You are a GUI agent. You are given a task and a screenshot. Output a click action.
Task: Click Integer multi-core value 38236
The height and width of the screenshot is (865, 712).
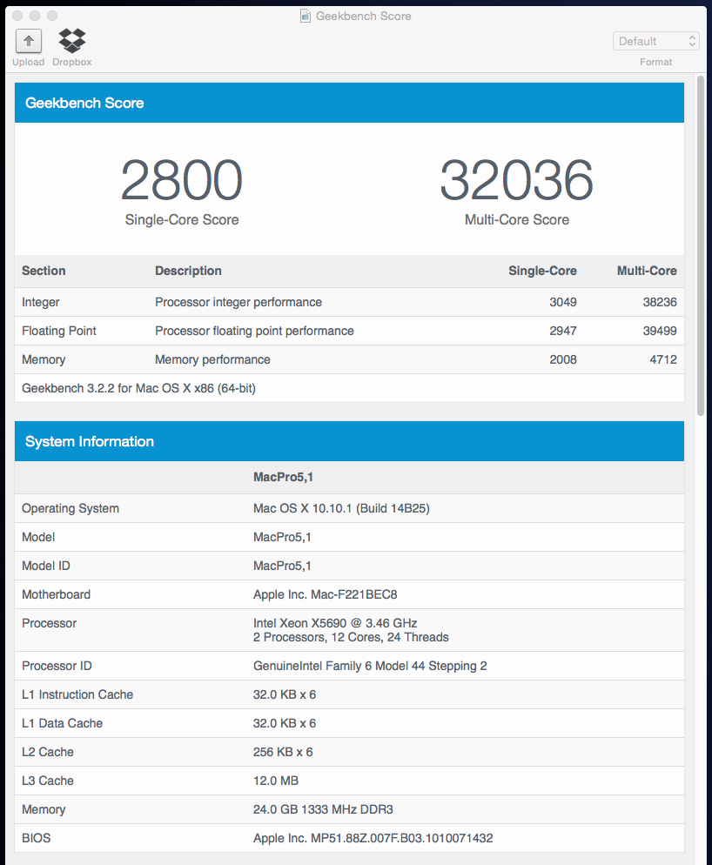[x=660, y=302]
